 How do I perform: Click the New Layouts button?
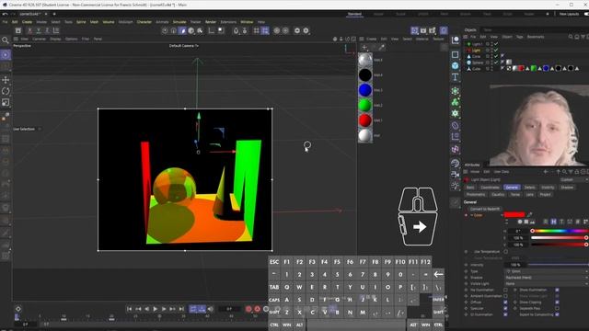pos(569,14)
